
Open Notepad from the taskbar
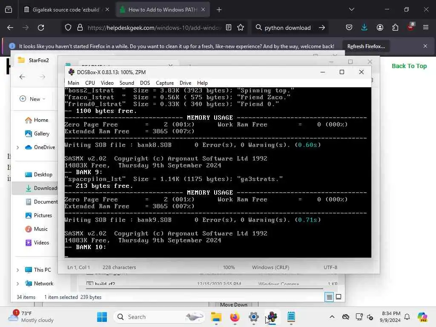click(291, 317)
